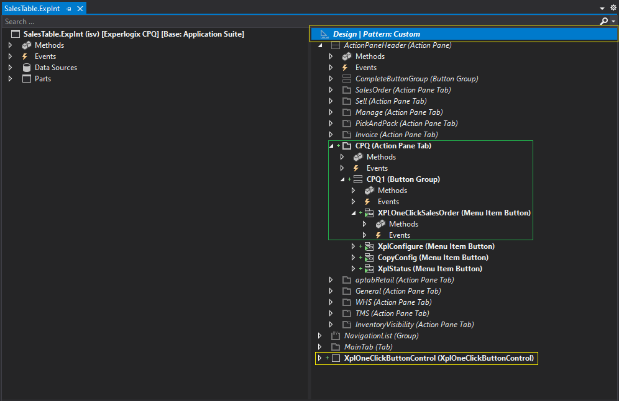
Task: Click the Design ruler icon
Action: [324, 34]
